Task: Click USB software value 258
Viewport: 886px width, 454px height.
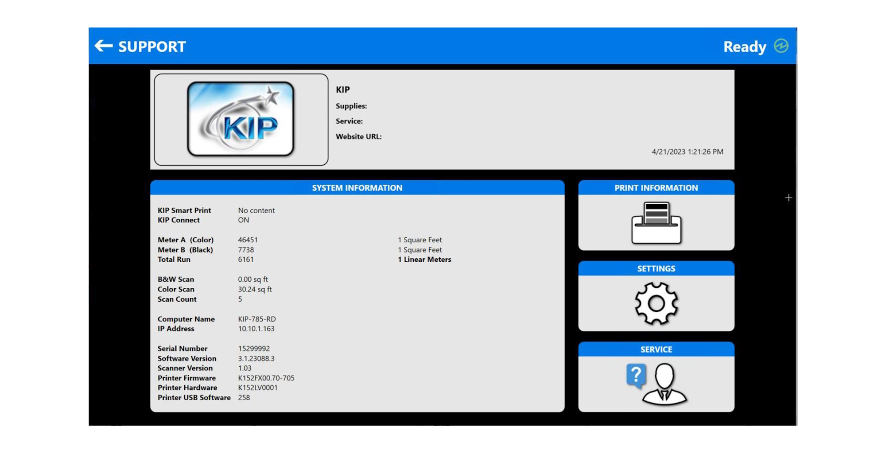Action: point(244,398)
